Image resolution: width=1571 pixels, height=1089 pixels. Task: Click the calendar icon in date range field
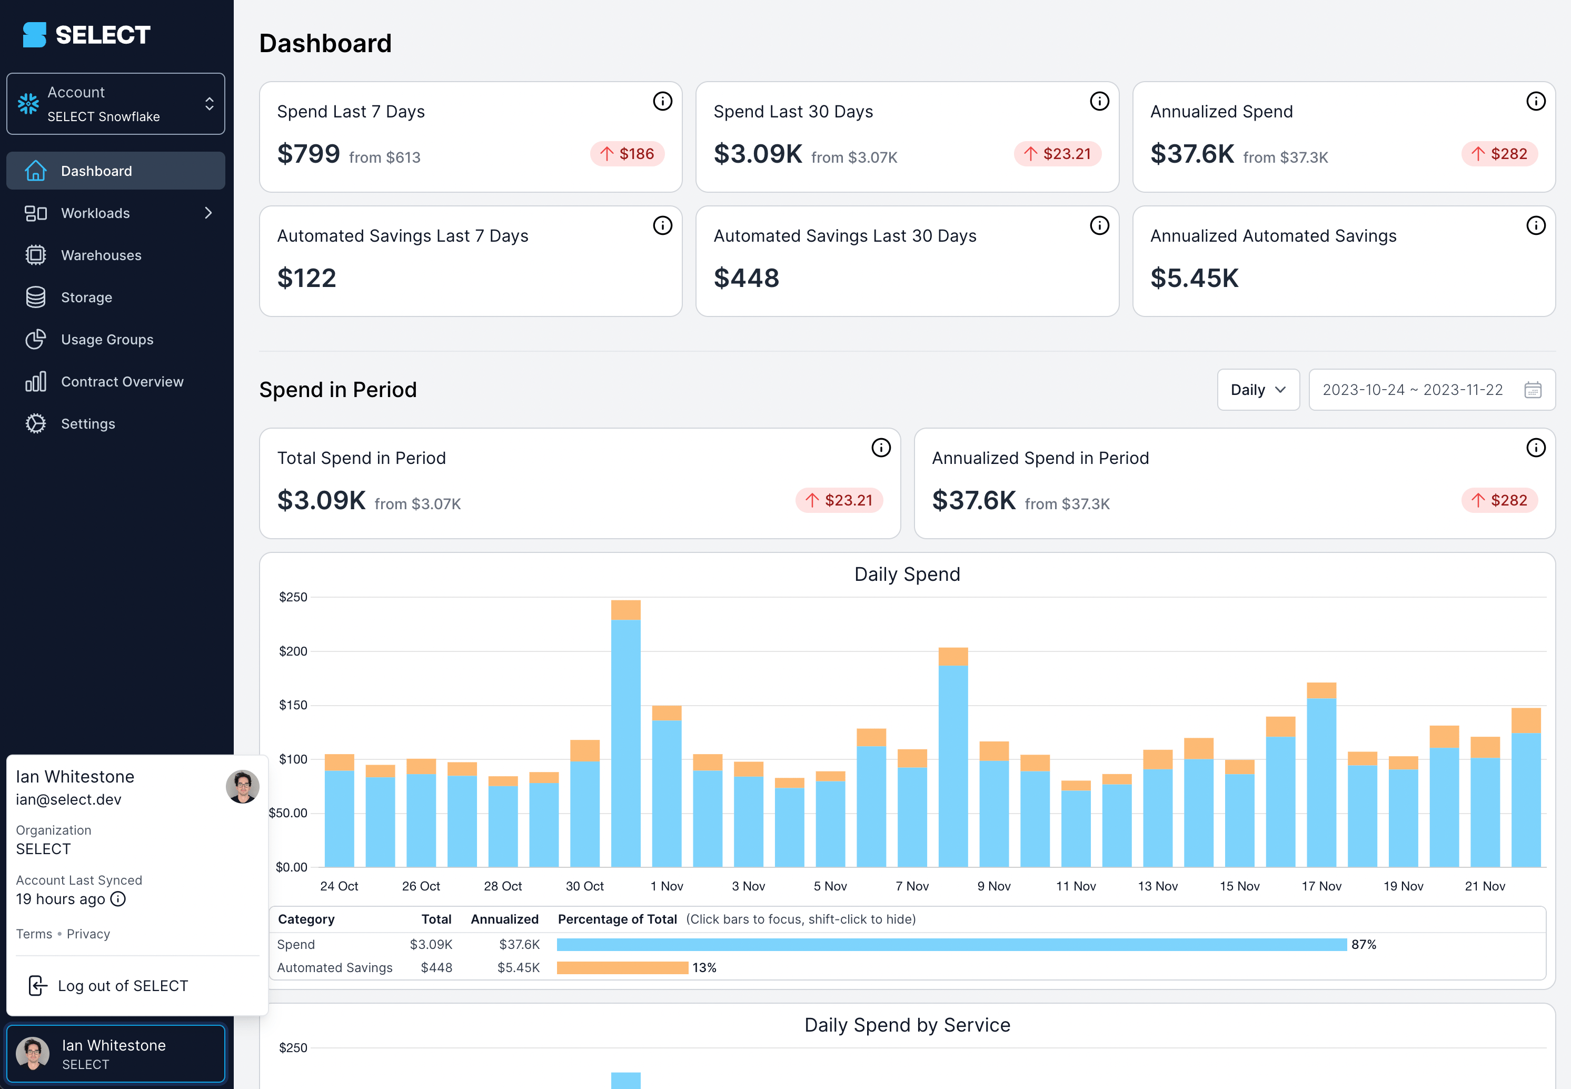1532,390
